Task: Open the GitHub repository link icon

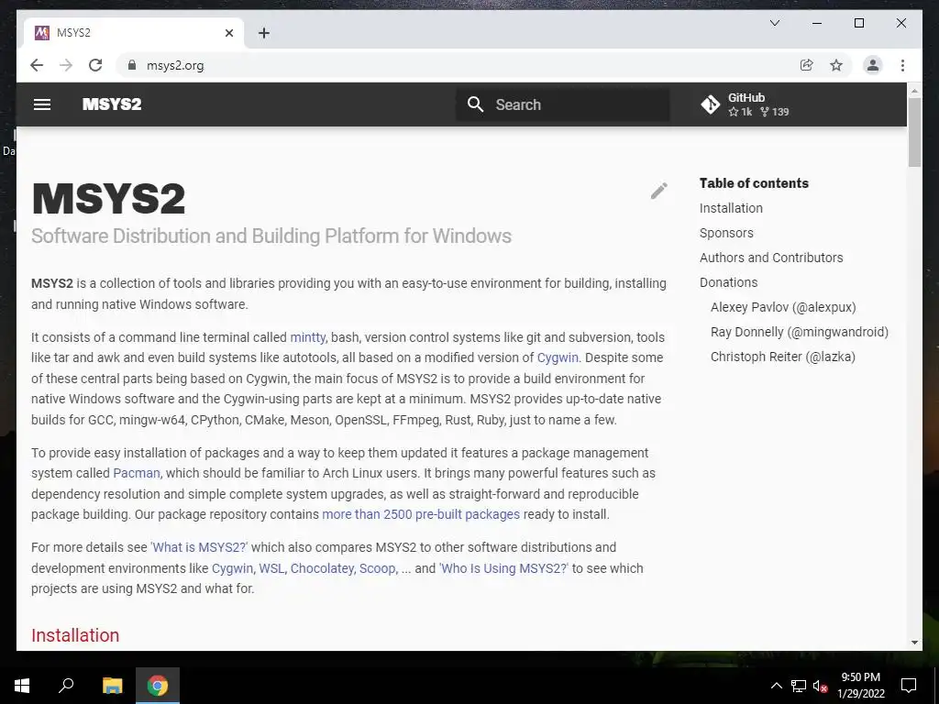Action: (711, 104)
